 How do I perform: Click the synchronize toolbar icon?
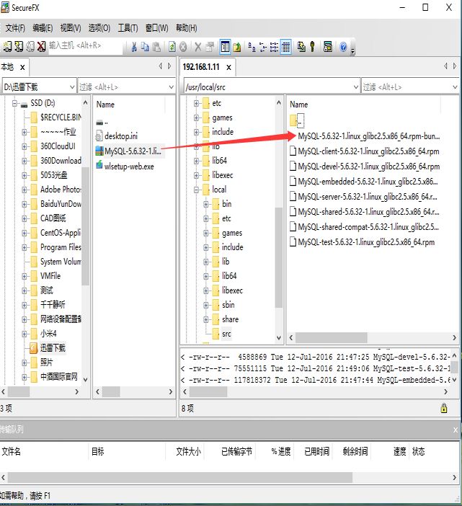pos(301,47)
